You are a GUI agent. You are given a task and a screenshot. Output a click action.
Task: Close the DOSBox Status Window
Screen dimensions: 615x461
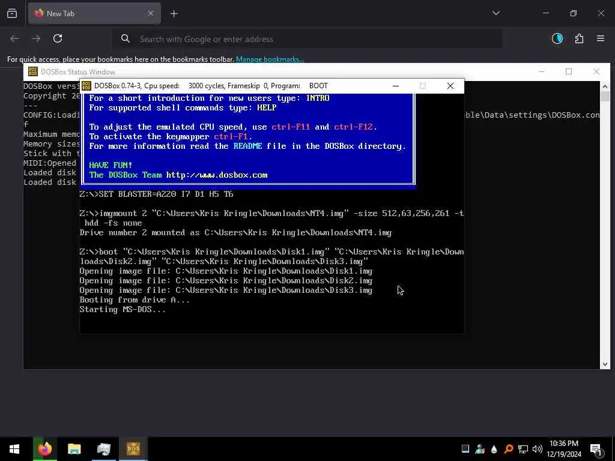(596, 72)
